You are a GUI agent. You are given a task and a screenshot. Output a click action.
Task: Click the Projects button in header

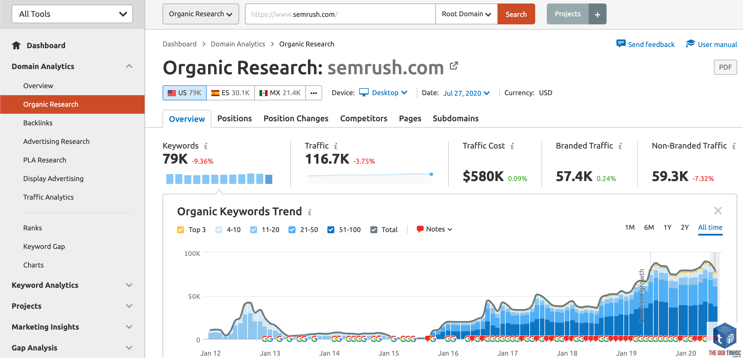pyautogui.click(x=568, y=14)
